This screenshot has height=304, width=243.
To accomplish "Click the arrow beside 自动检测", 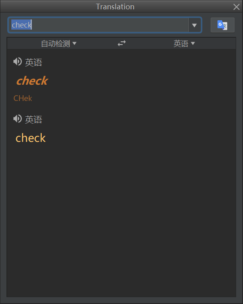I will tap(75, 43).
